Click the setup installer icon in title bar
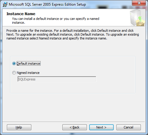 click(x=5, y=4)
